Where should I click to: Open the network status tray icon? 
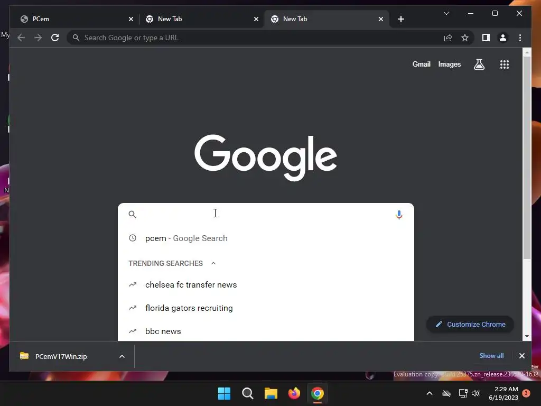pos(463,393)
